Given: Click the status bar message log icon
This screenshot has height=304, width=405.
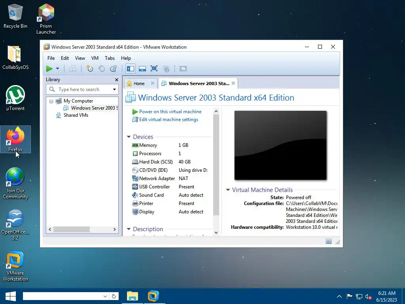Looking at the screenshot, I should click(x=329, y=241).
